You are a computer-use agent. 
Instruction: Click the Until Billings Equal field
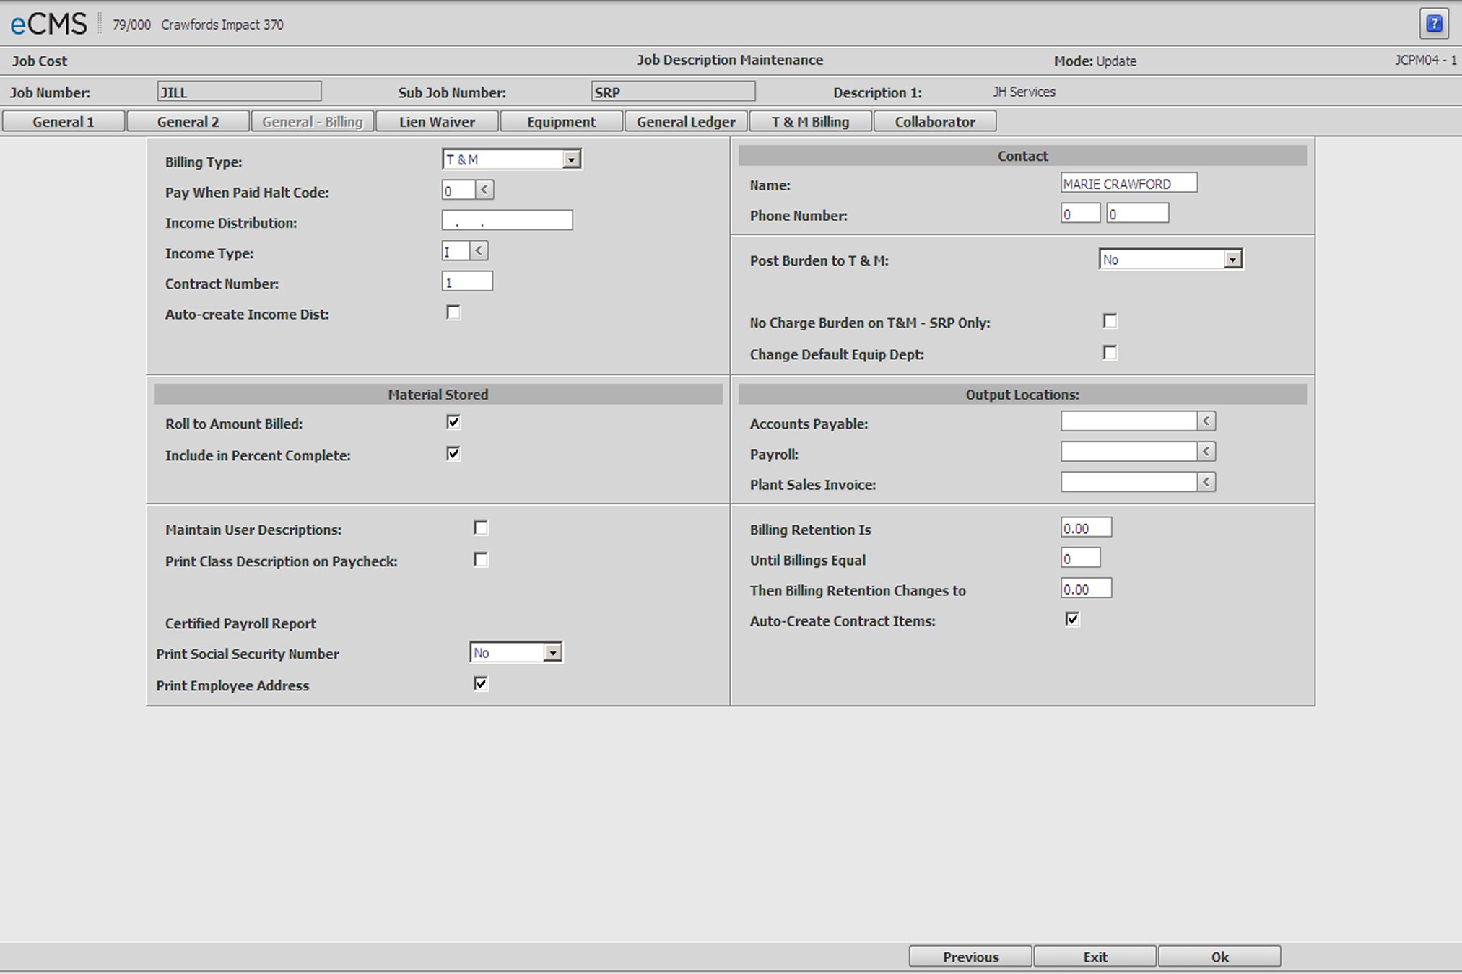1081,558
